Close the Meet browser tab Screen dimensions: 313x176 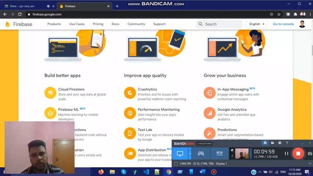point(53,6)
